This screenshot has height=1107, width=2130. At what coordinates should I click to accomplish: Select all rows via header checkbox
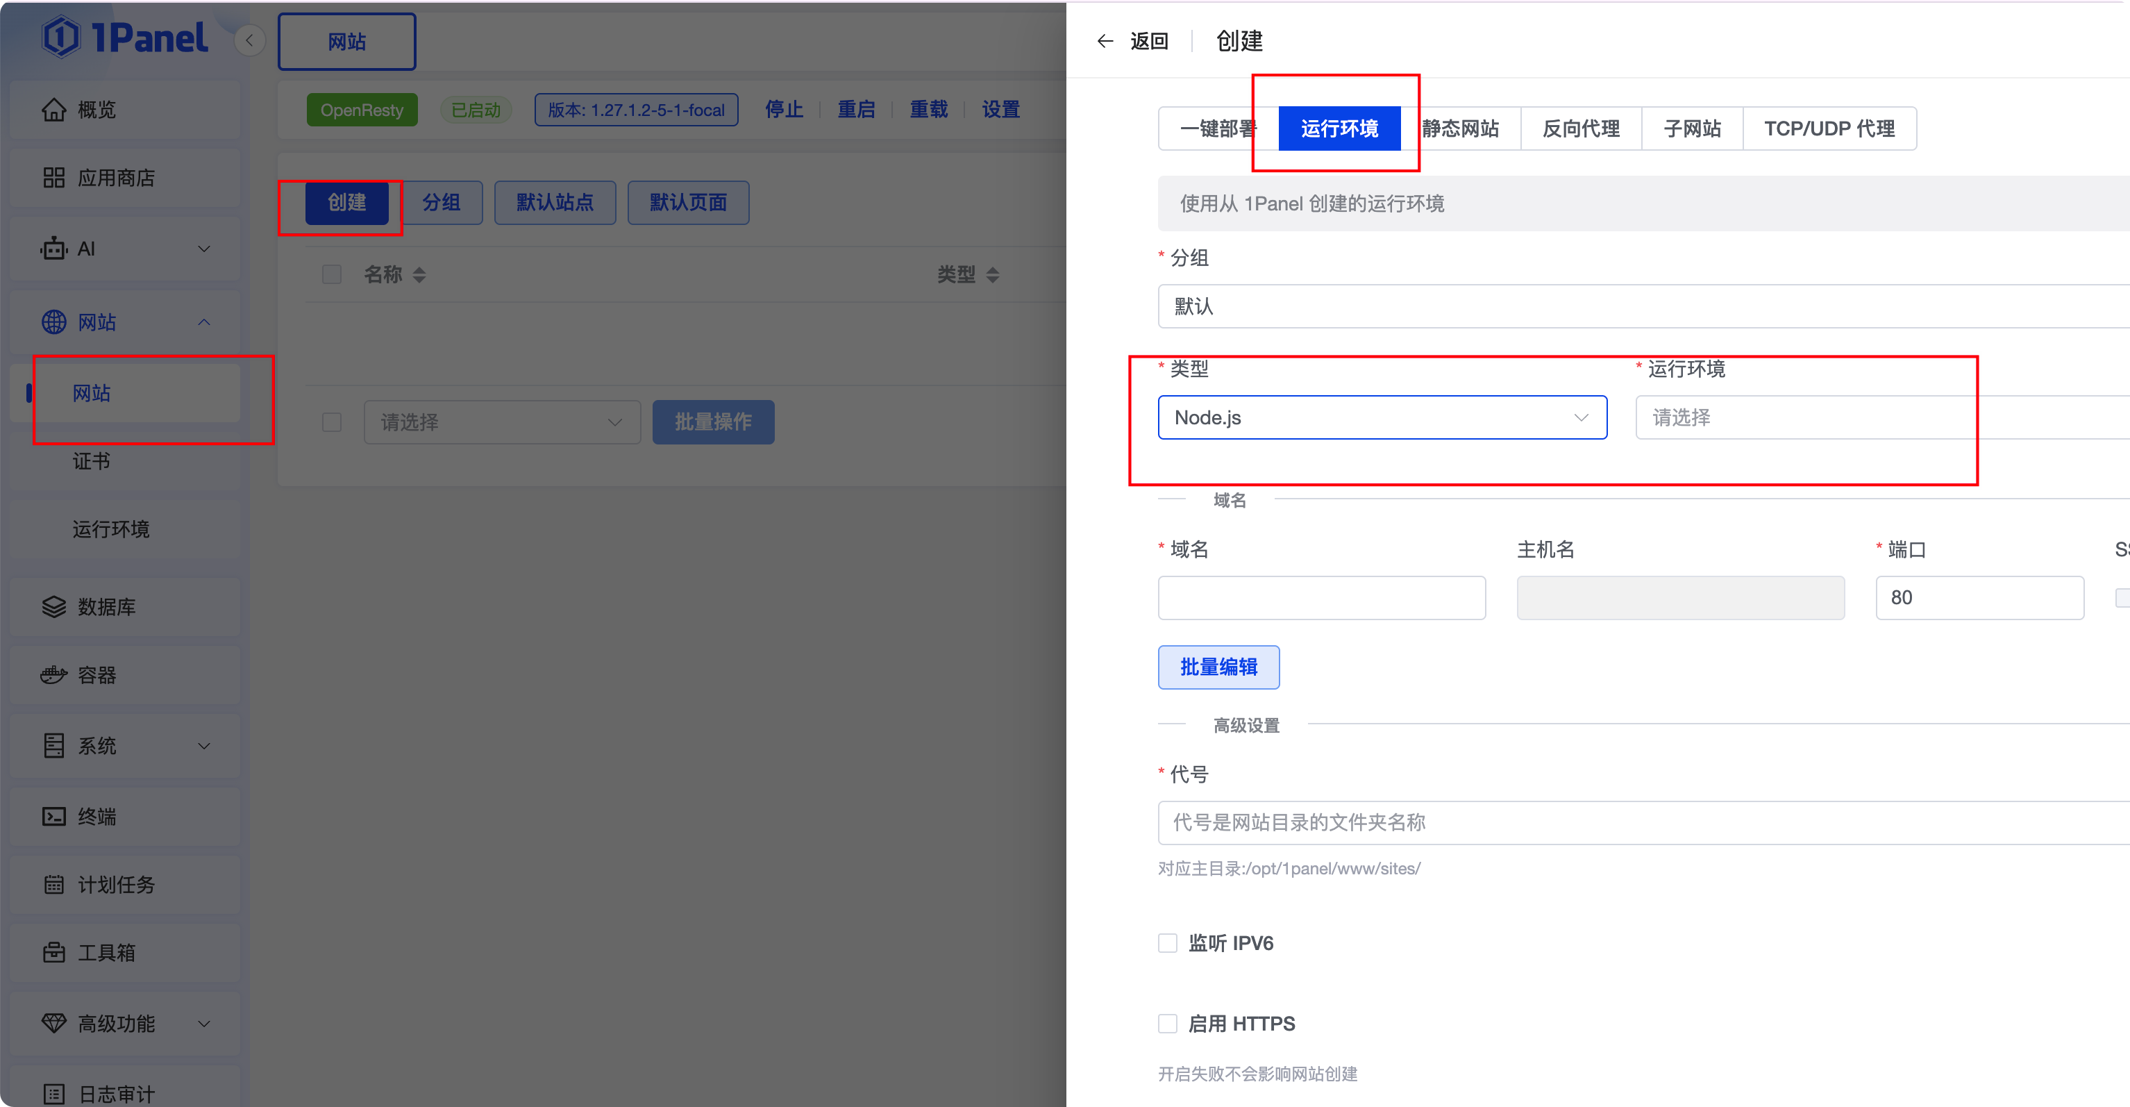click(x=332, y=275)
